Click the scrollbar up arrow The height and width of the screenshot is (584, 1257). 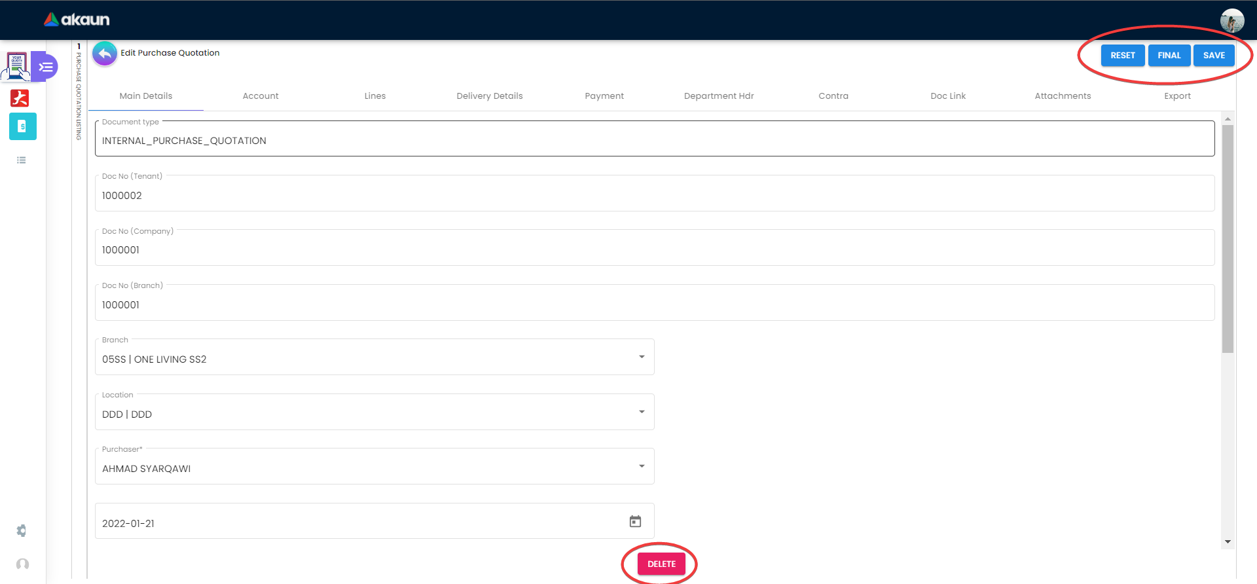click(1228, 119)
